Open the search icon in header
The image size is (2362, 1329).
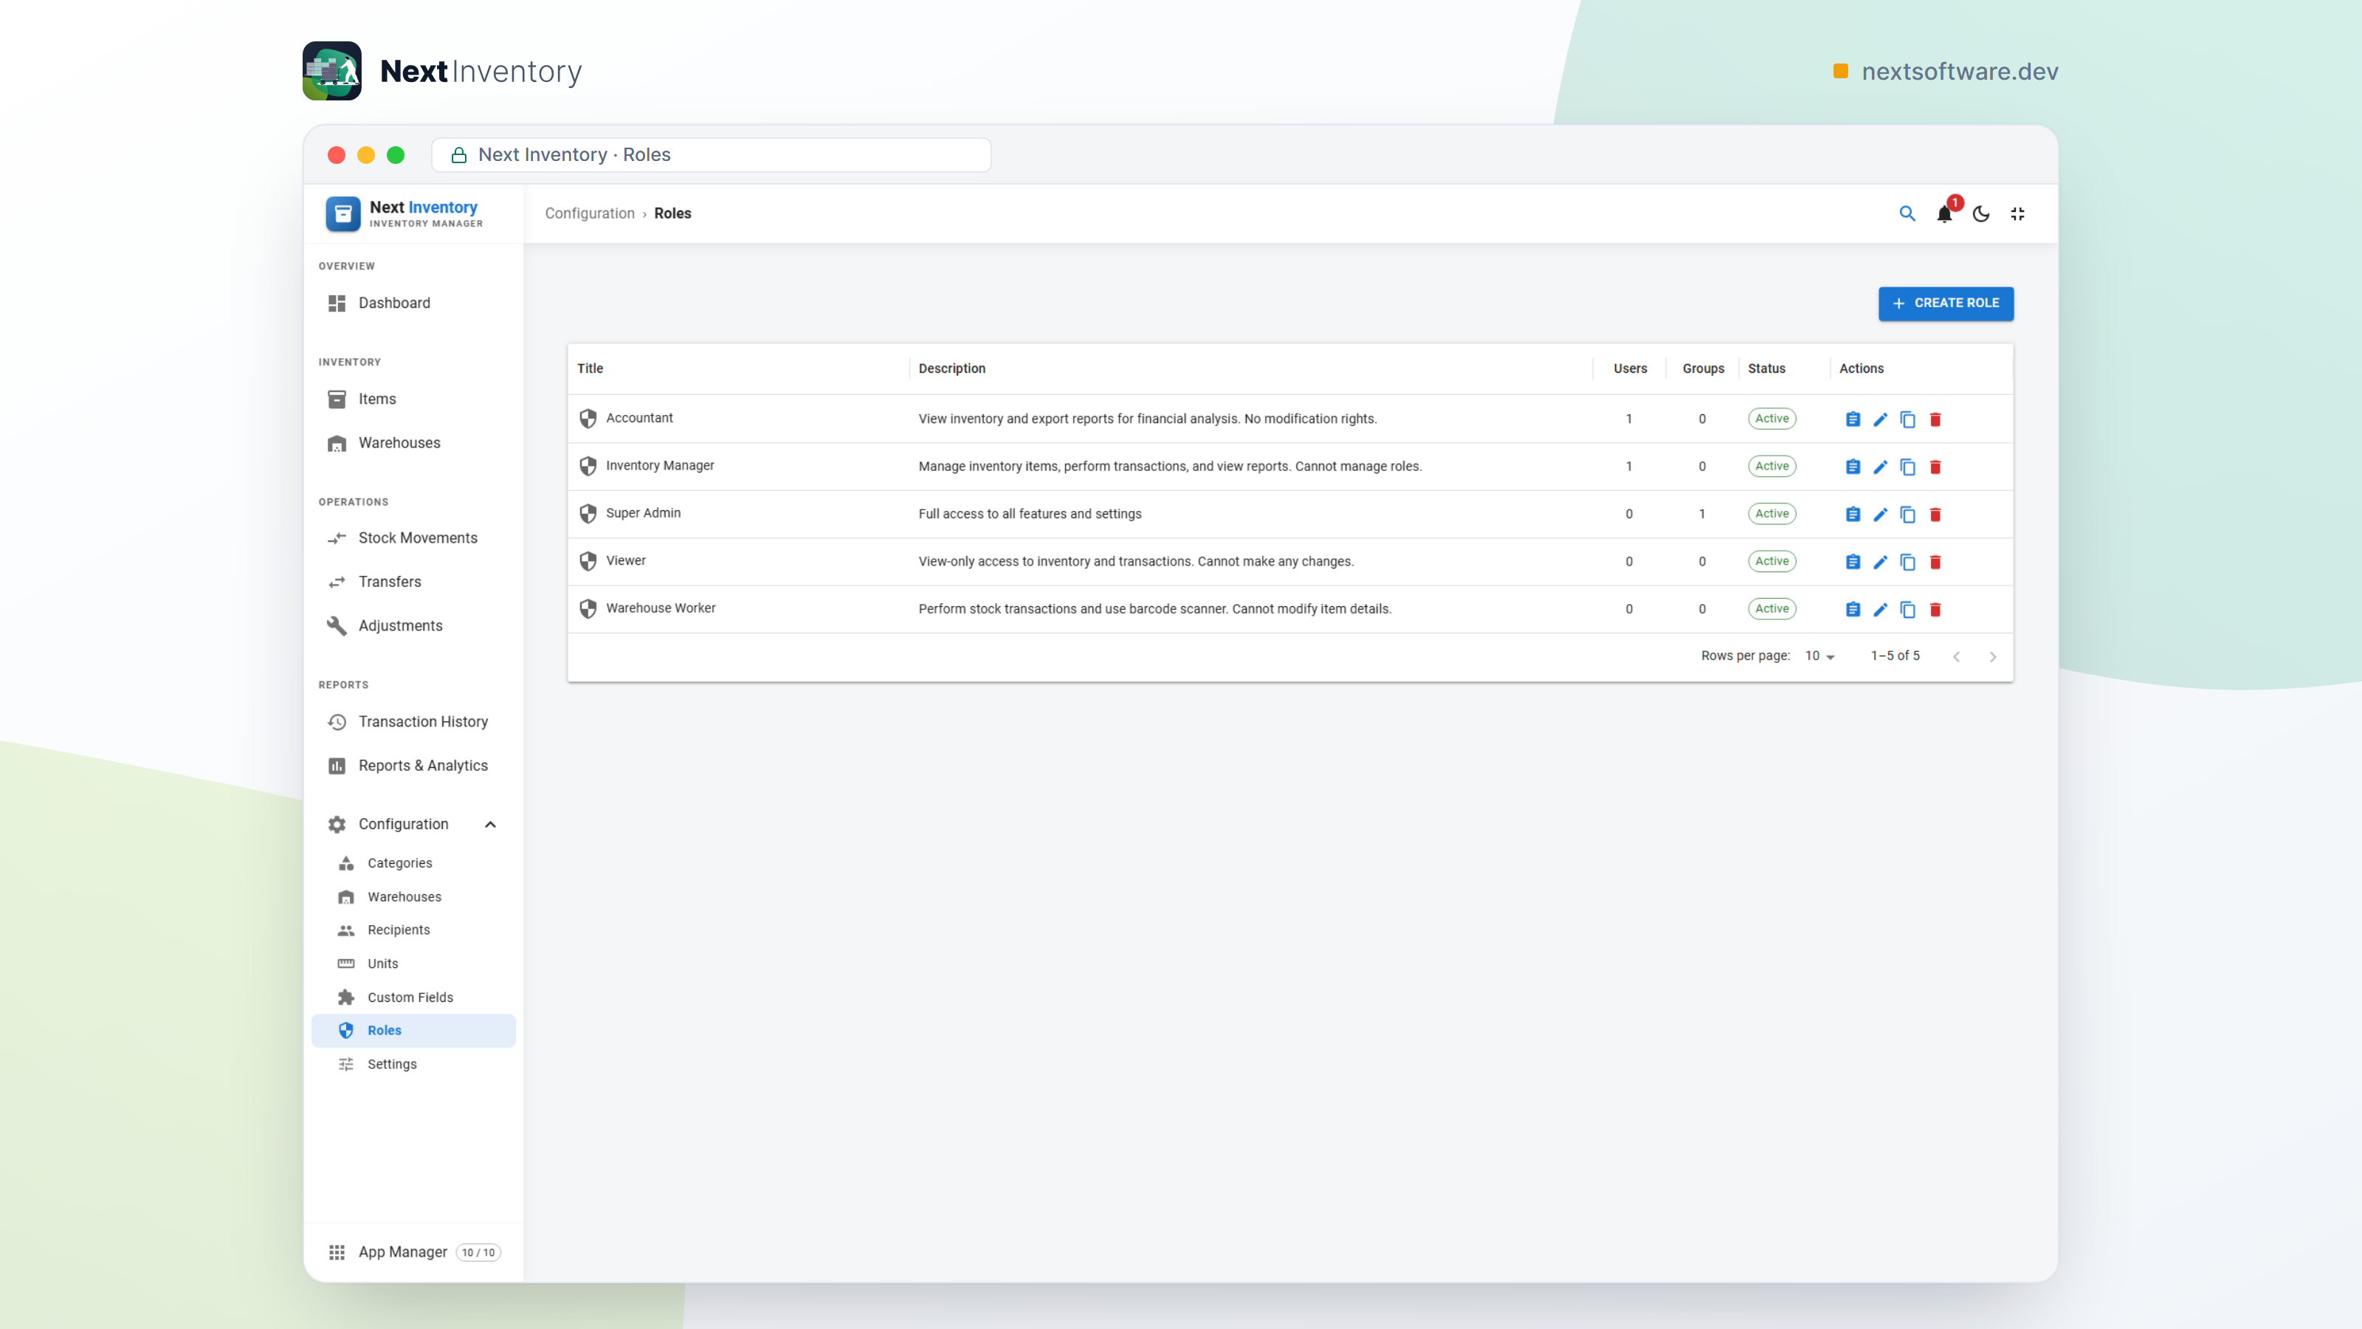1907,213
